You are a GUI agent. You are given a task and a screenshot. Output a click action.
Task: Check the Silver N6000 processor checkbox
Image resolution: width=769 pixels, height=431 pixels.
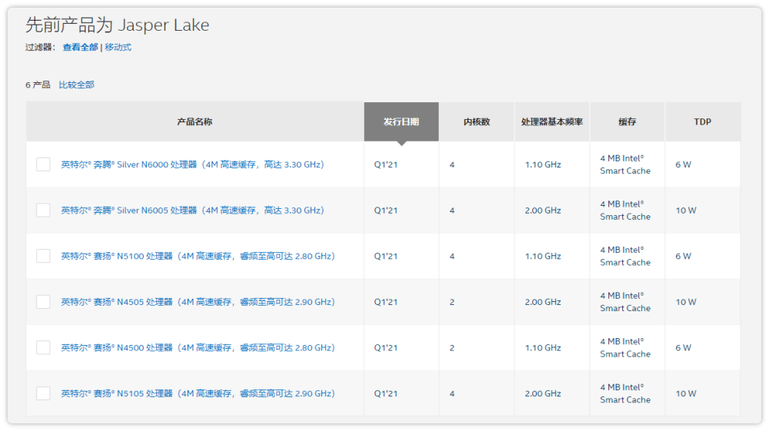(43, 164)
